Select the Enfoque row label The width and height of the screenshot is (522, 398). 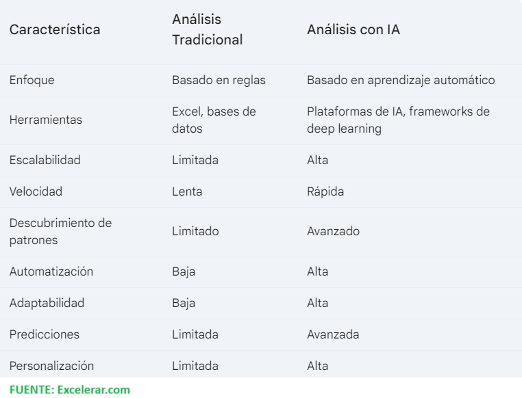pos(32,80)
